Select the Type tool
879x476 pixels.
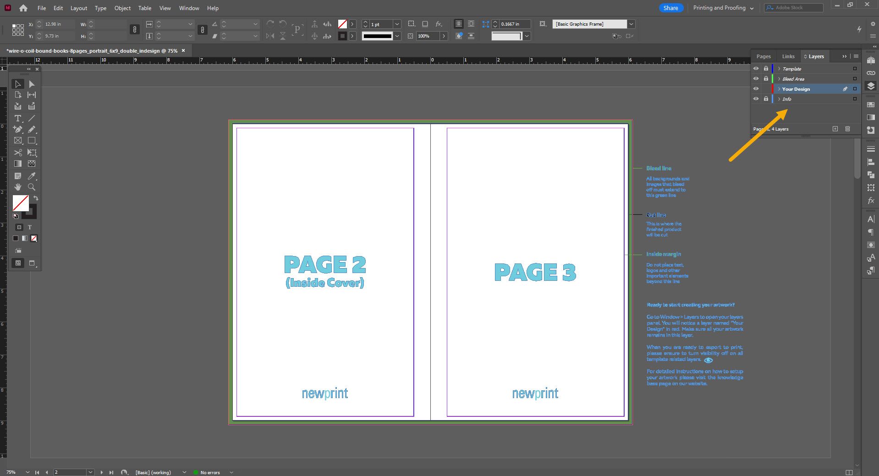18,118
